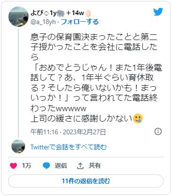Click the 返信 reply label
Viewport: 172px width, 196px height.
click(61, 165)
